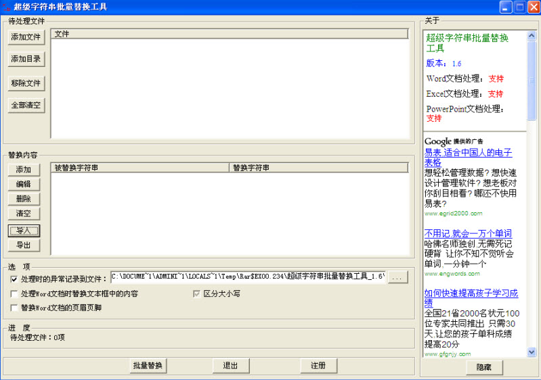The width and height of the screenshot is (541, 380).
Task: Click the 被替换字符串 column header
Action: [x=139, y=168]
